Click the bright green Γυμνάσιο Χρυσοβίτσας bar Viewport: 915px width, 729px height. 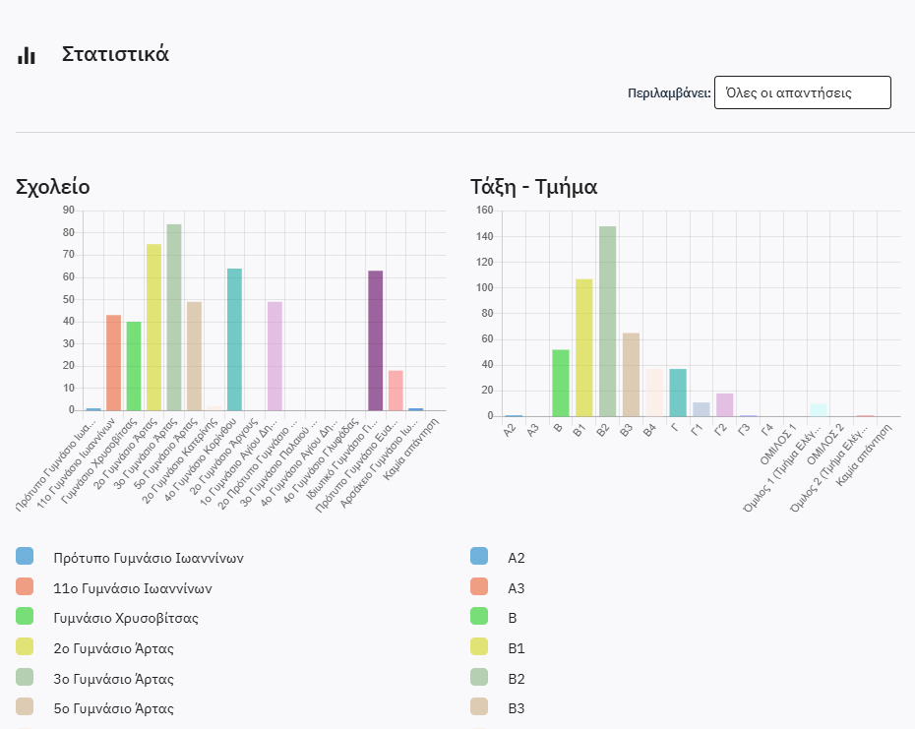tap(134, 366)
